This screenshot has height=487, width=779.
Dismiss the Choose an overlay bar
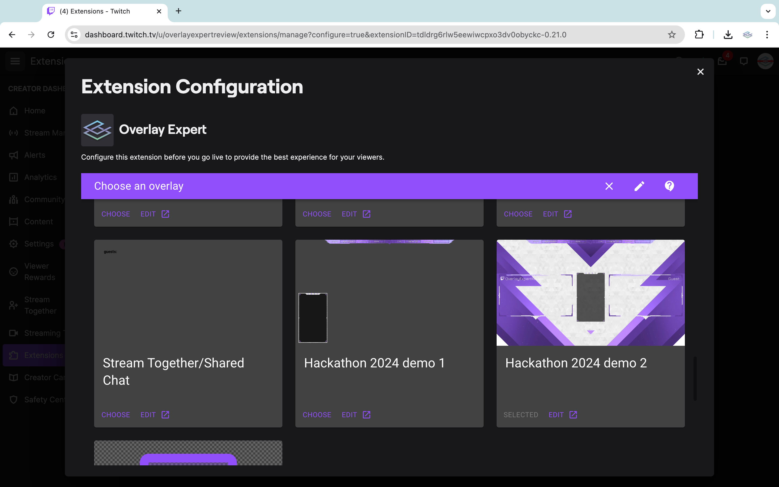pyautogui.click(x=609, y=186)
